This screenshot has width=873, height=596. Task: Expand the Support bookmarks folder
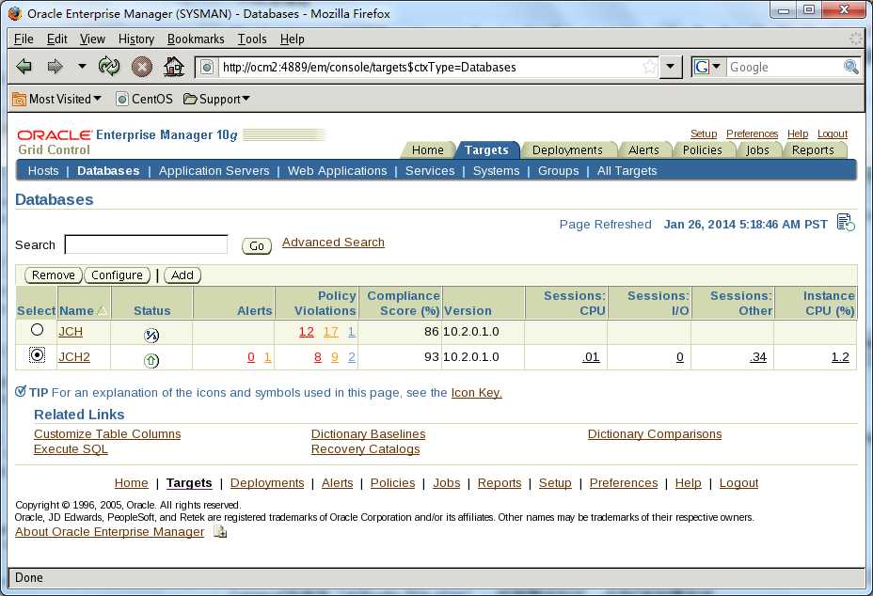point(217,99)
